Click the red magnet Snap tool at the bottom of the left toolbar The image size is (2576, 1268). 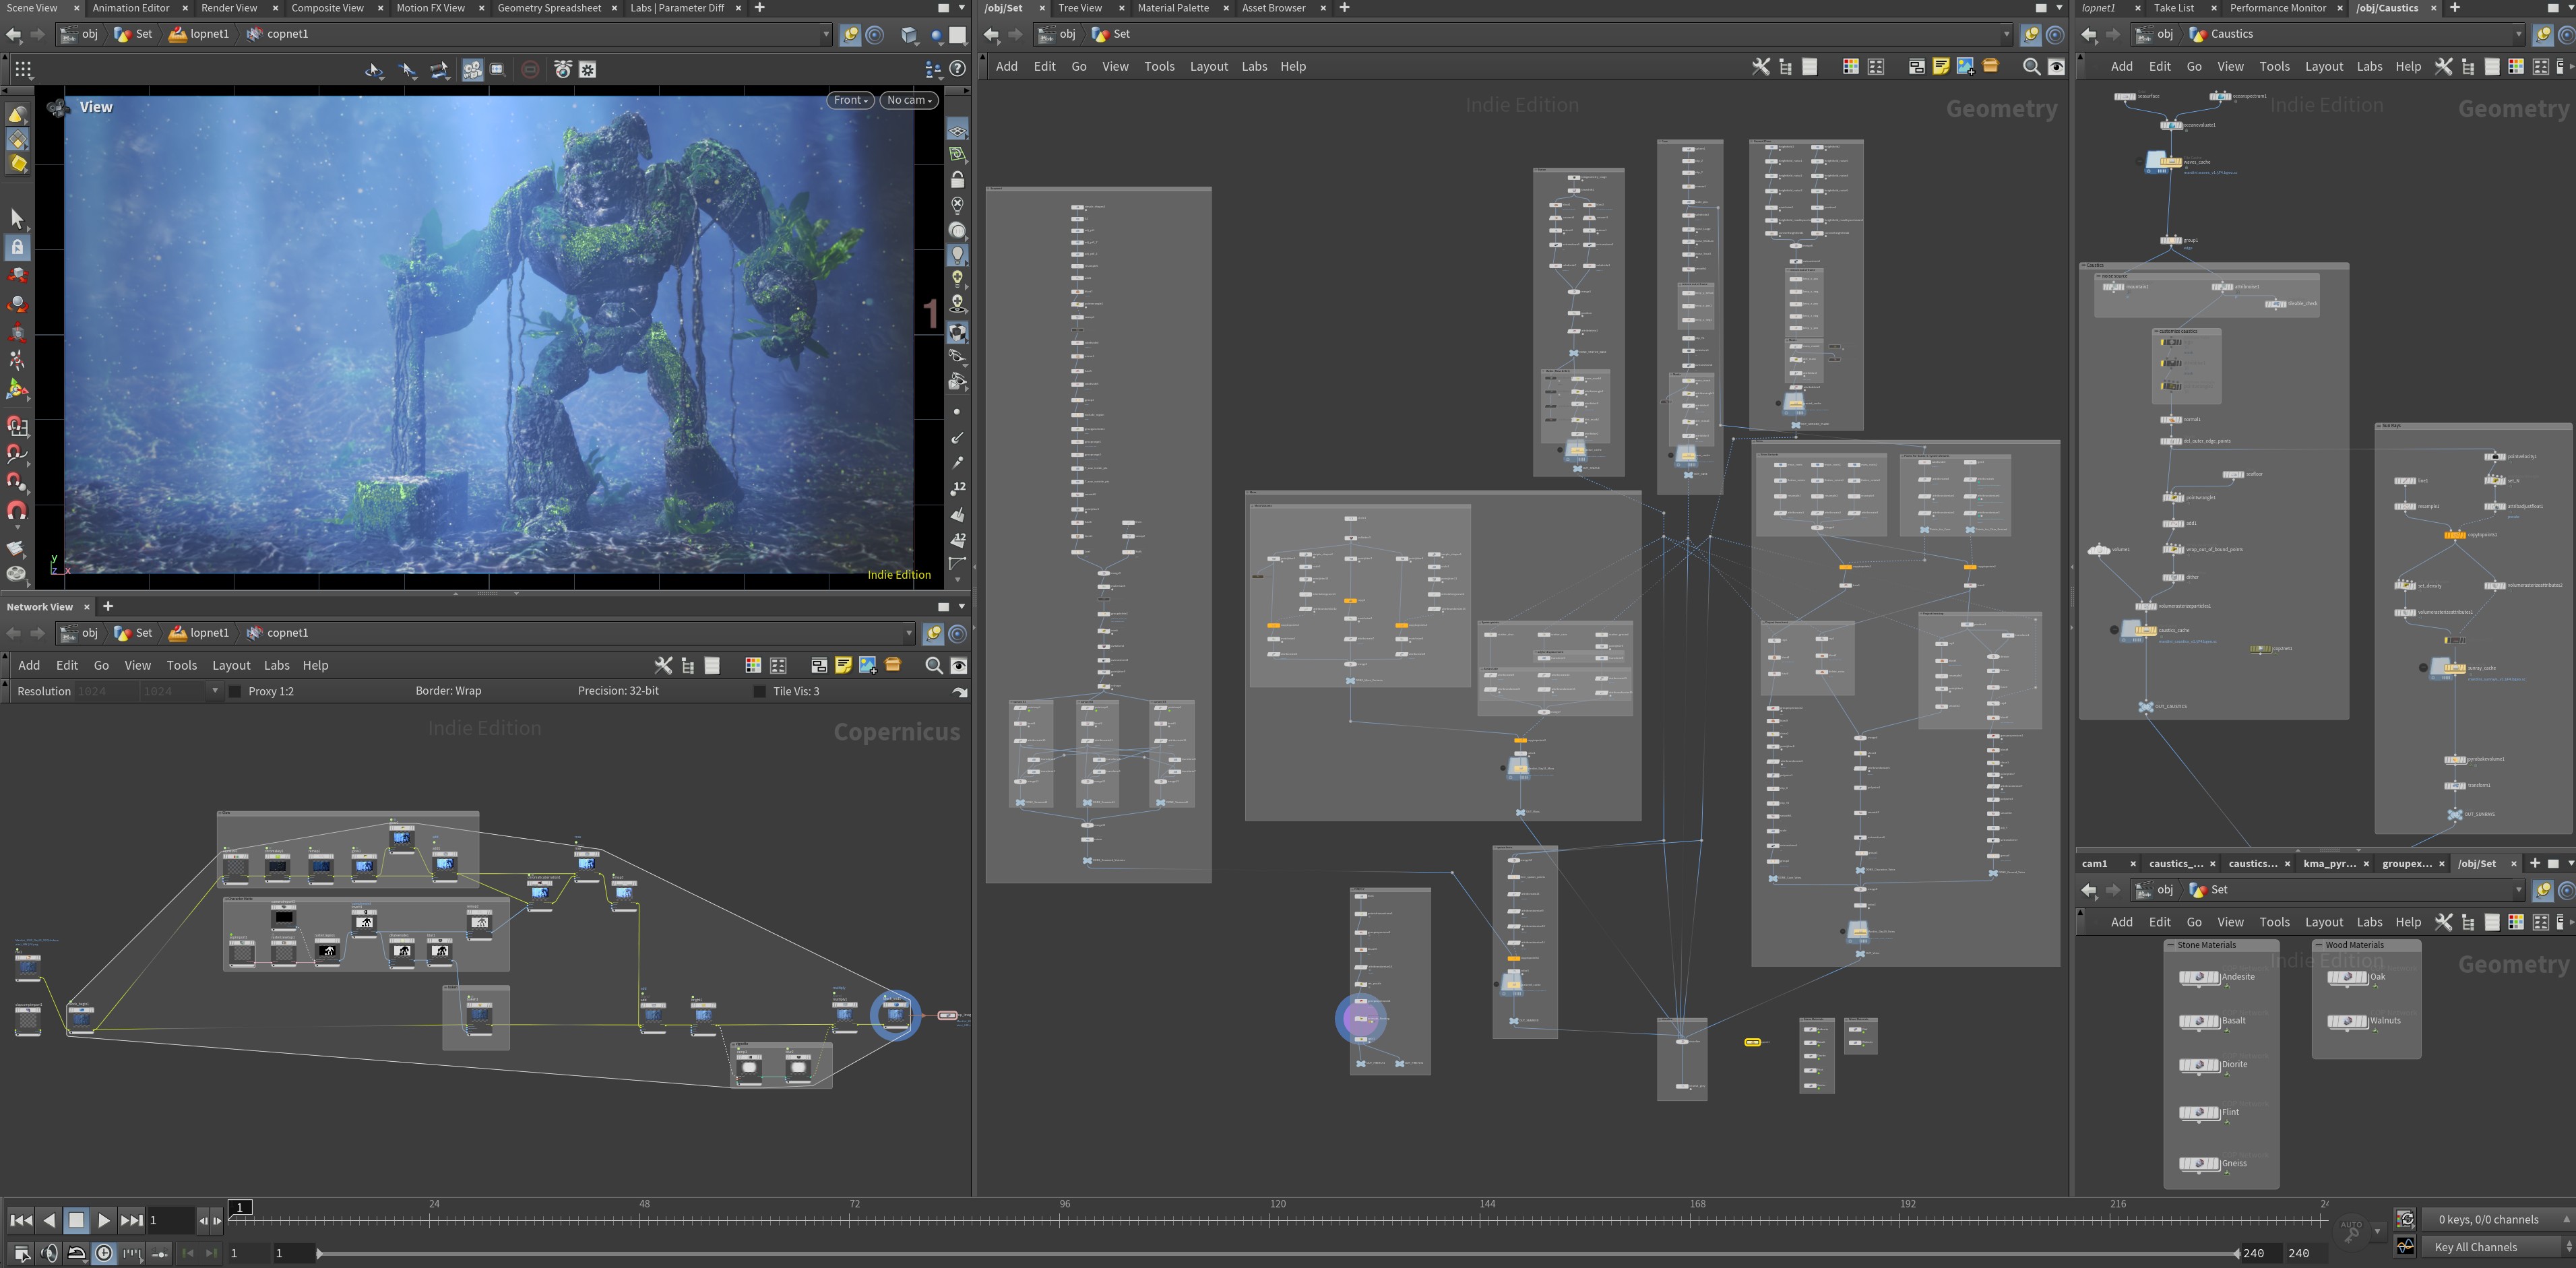point(17,511)
